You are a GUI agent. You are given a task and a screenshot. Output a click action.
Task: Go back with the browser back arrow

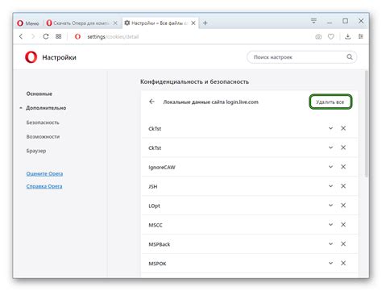click(21, 36)
